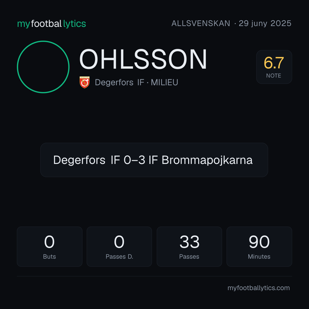Viewport: 309px width, 309px height.
Task: Open the Degerfors IF 0–3 IF Brommapojkarna scoreline
Action: pos(154,160)
